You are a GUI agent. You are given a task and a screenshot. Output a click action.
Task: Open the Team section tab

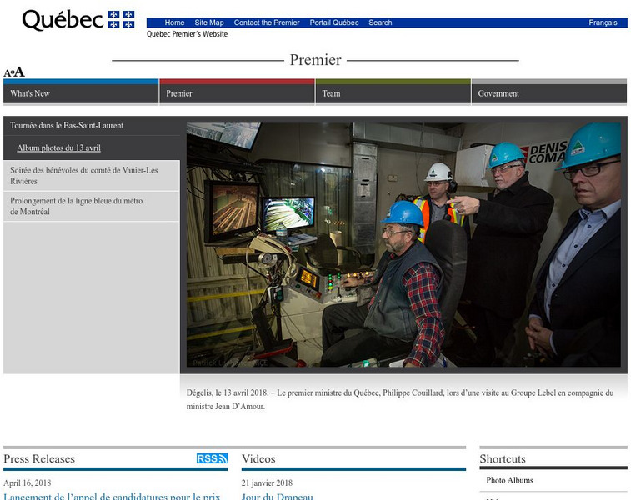[x=393, y=92]
